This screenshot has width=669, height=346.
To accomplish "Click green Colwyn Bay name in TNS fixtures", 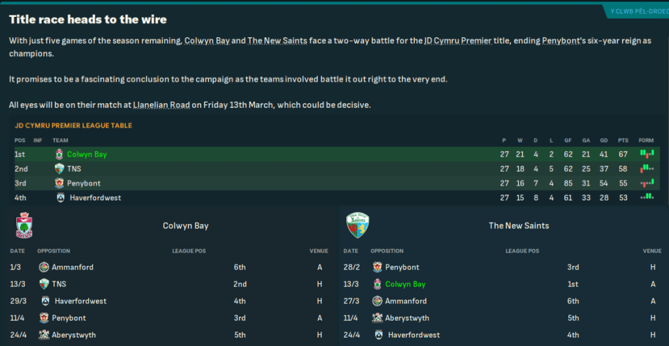I will click(x=405, y=284).
